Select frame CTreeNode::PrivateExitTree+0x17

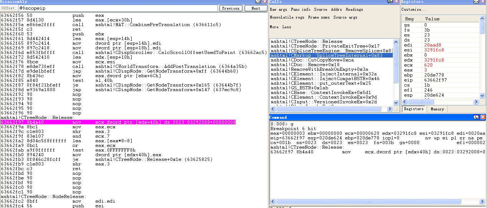tap(331, 46)
